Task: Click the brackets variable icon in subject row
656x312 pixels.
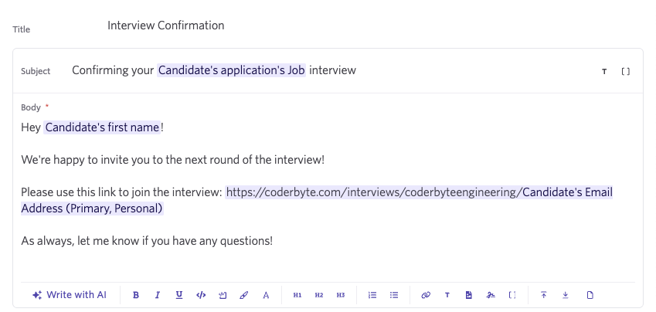Action: tap(626, 71)
